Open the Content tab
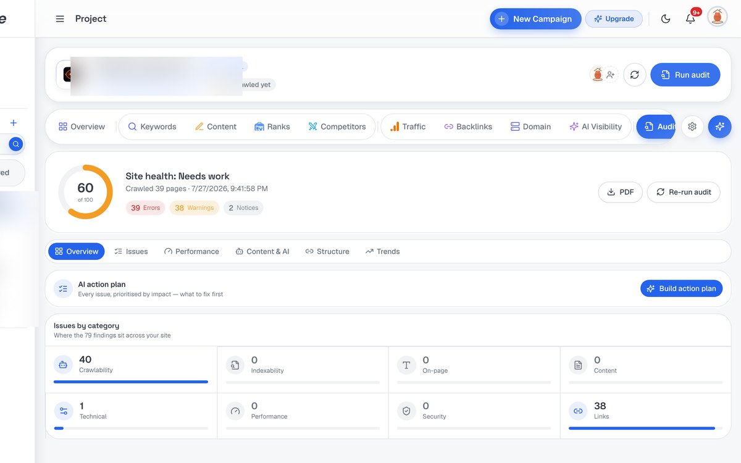The image size is (741, 463). click(x=216, y=127)
